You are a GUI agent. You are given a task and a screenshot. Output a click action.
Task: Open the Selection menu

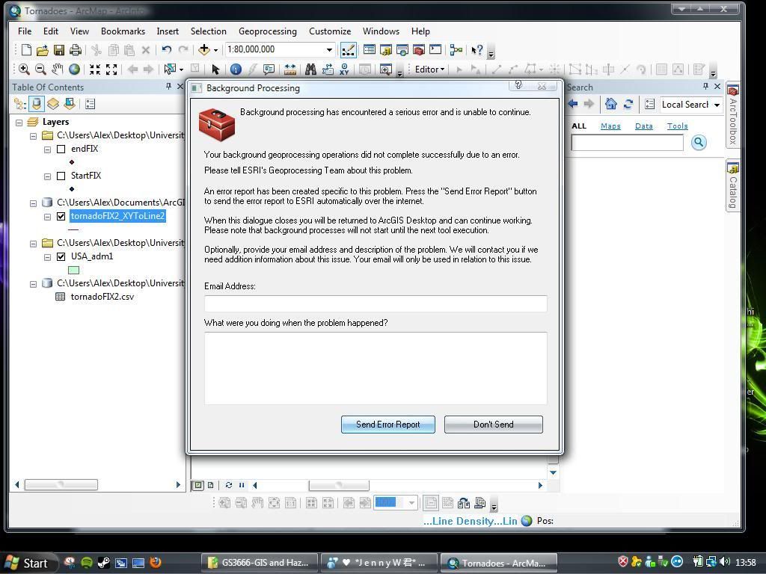209,31
